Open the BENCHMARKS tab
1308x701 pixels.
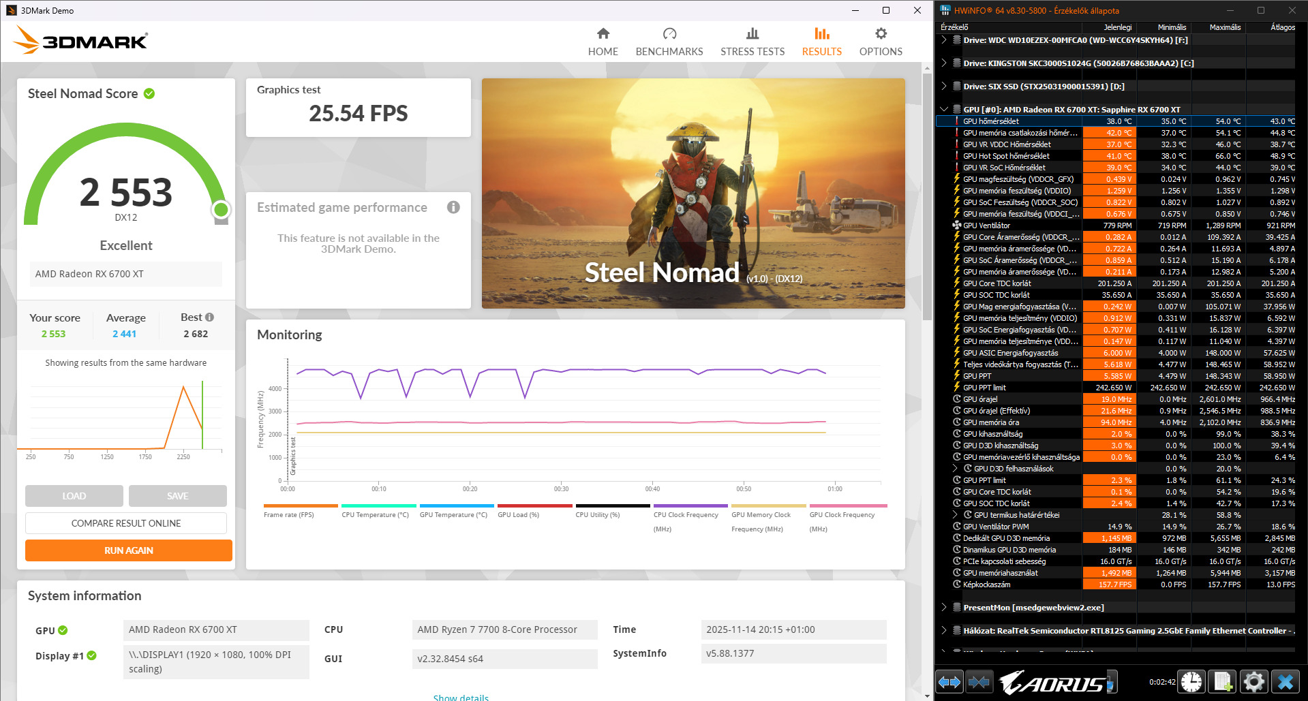(669, 42)
